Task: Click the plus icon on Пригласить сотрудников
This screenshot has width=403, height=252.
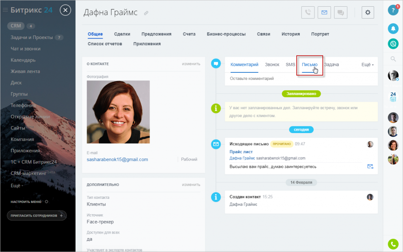Action: (x=61, y=215)
